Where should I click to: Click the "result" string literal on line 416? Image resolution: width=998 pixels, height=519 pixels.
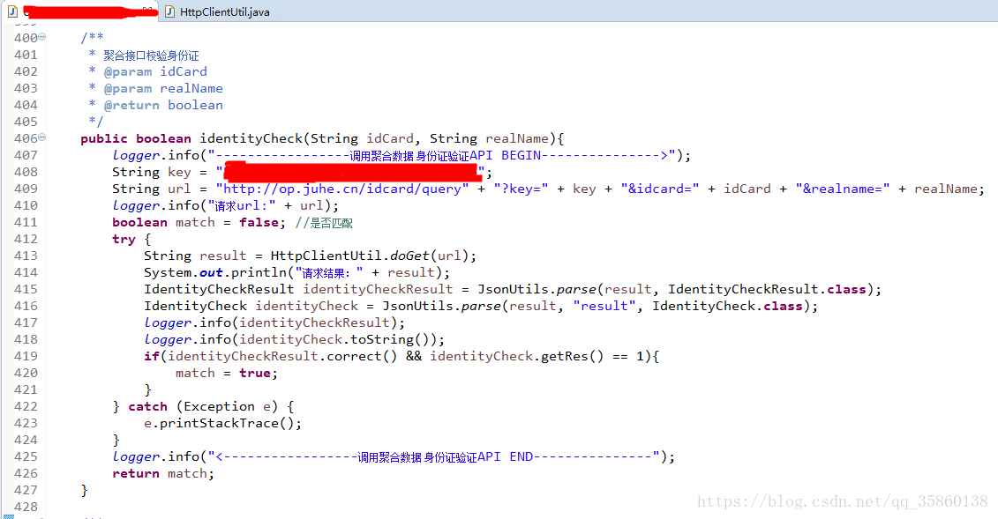[x=604, y=306]
